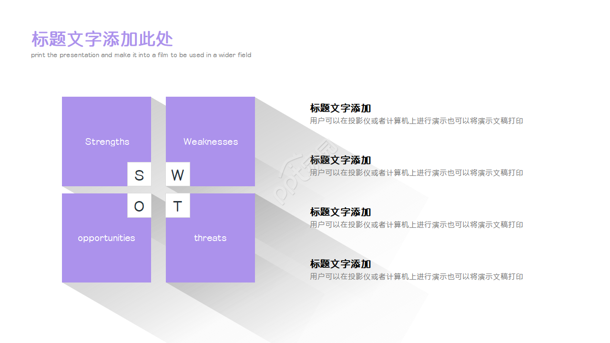Click gray description under fourth heading
The height and width of the screenshot is (343, 610).
click(416, 277)
